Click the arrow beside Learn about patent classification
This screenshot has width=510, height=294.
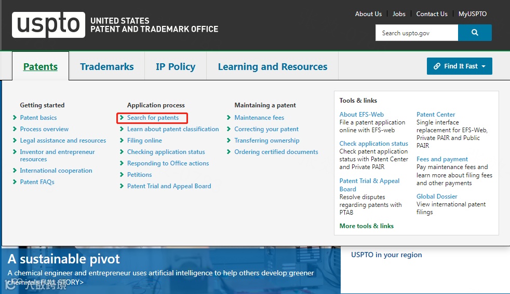coord(122,129)
